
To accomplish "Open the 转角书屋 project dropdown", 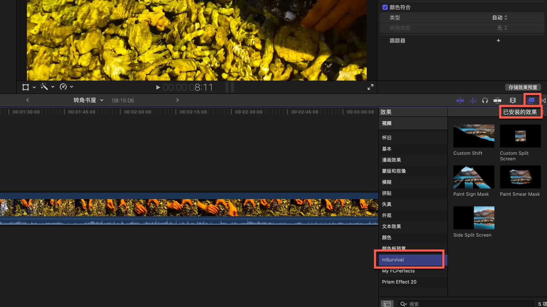I will click(x=88, y=100).
